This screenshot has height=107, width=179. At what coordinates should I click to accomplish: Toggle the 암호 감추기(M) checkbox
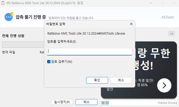49,62
